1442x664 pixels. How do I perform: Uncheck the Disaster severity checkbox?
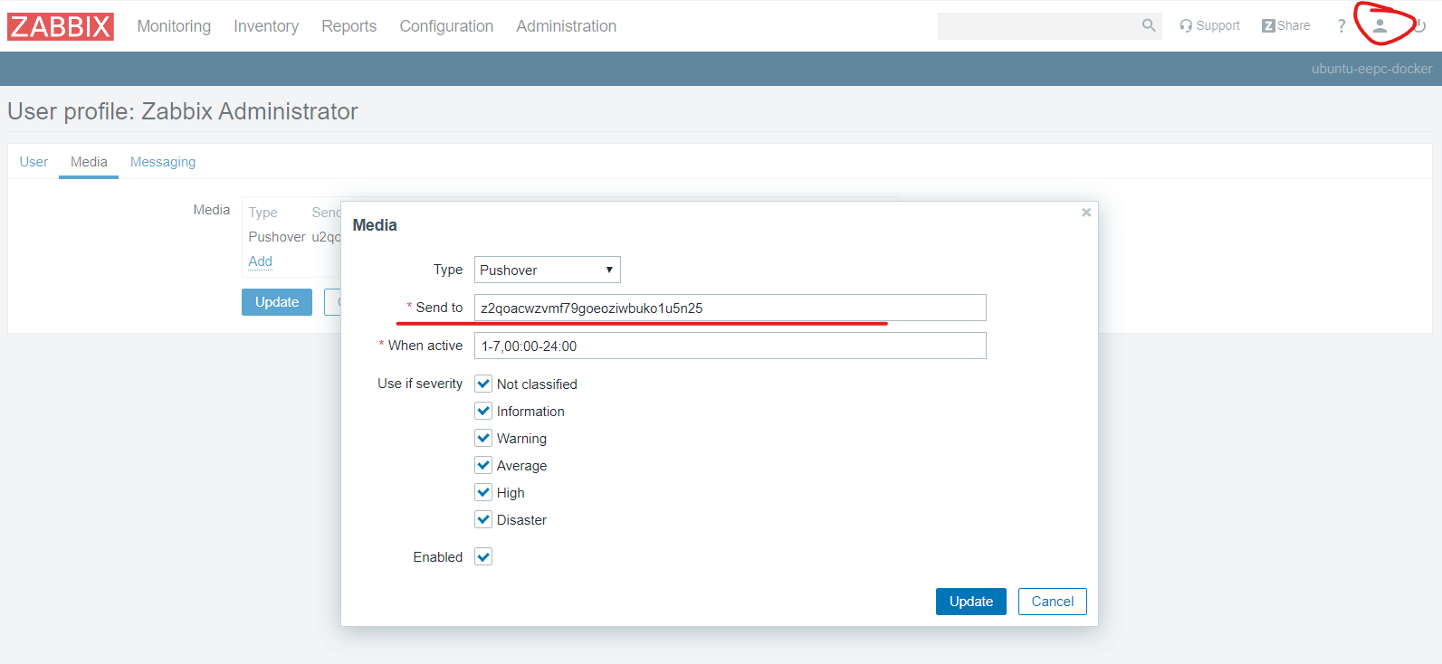coord(483,519)
